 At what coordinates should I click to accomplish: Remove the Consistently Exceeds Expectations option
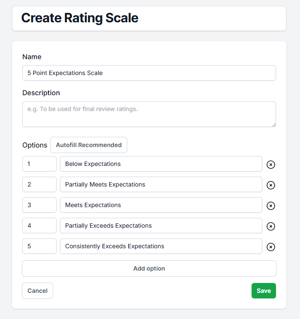pos(271,247)
